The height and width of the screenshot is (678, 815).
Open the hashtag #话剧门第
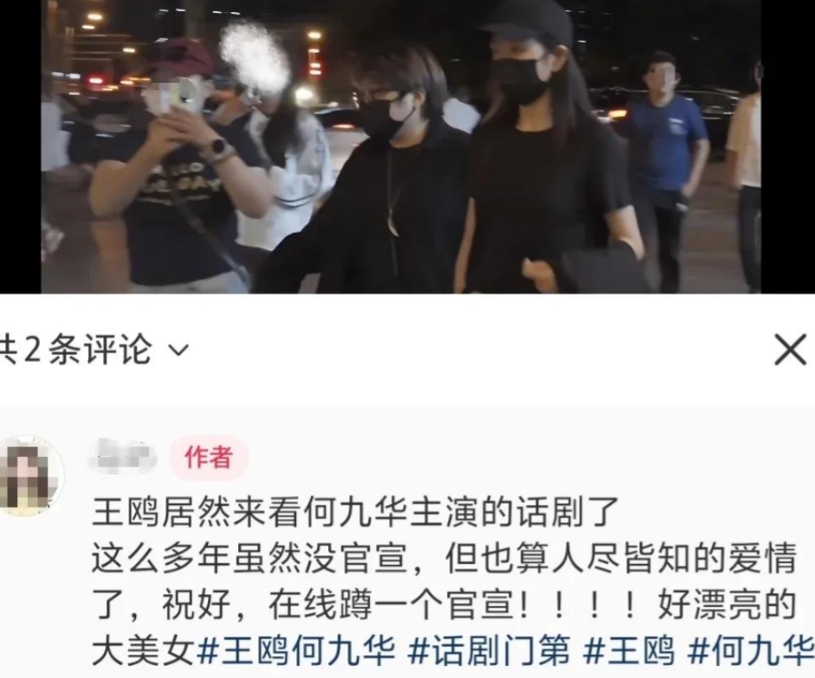pos(488,651)
